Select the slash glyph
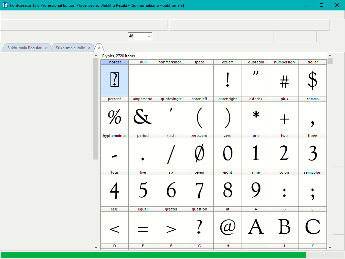345x259 pixels. (x=171, y=151)
